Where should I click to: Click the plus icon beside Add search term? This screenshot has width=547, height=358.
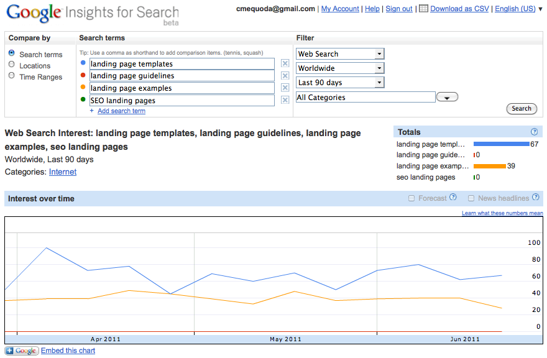click(92, 111)
